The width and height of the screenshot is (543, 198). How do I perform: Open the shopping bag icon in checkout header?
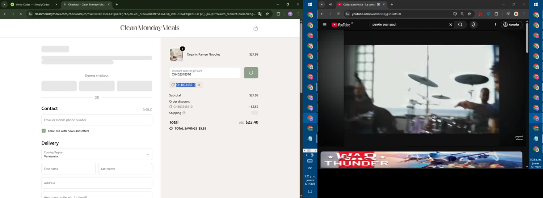coord(256,28)
